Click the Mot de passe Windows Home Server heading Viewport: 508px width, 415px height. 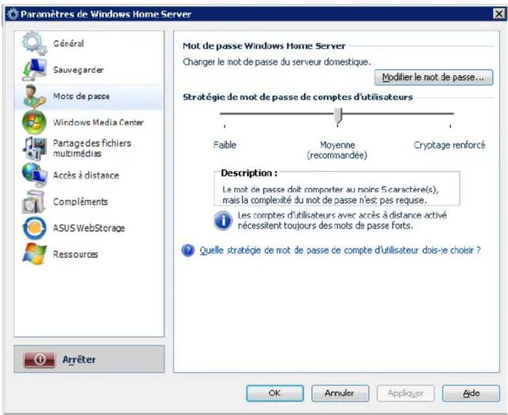point(264,46)
